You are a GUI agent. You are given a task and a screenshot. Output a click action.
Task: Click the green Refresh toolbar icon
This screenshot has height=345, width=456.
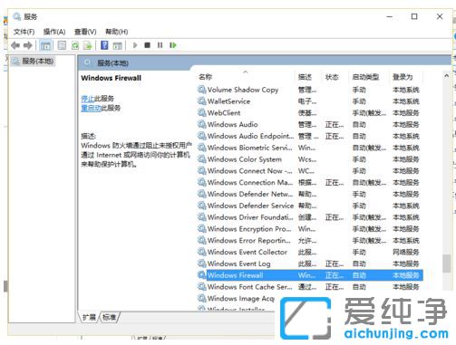[75, 45]
